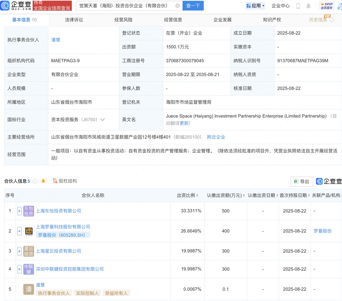Open 企业中心 in header
342x301 pixels.
(x=280, y=6)
